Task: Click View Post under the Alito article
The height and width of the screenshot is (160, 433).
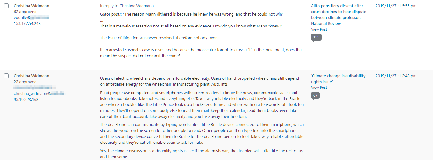Action: click(319, 29)
